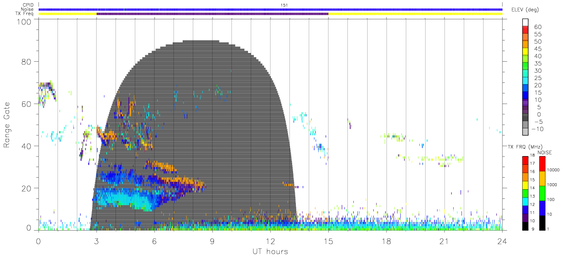This screenshot has height=261, width=565.
Task: Click cyan 12-13 MHz TX FRQ swatch
Action: click(x=525, y=201)
